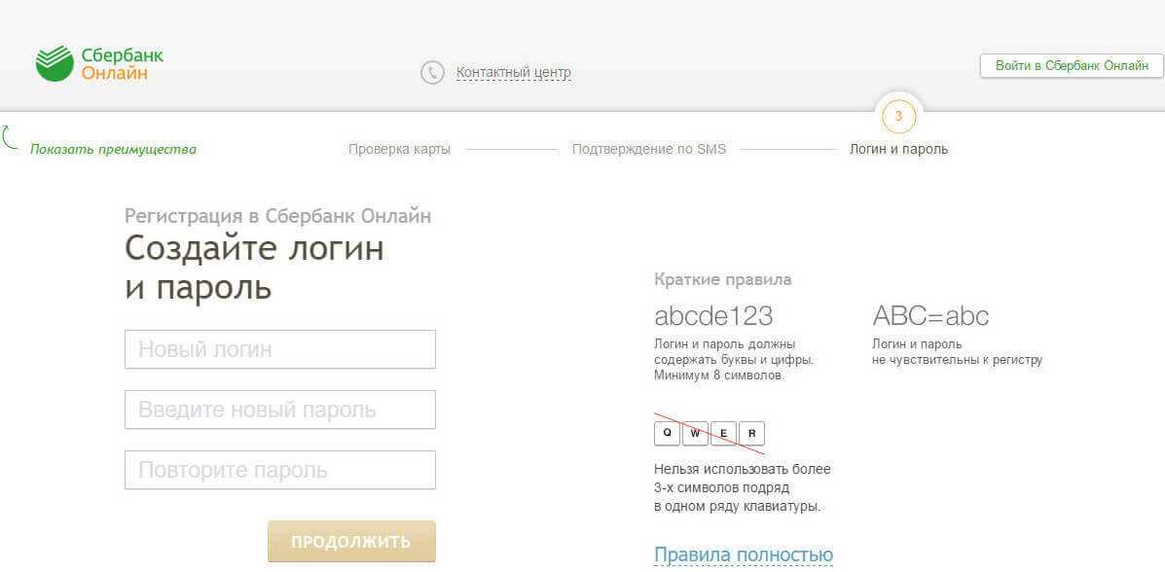This screenshot has height=572, width=1165.
Task: Open the Правила полностью link
Action: (744, 554)
